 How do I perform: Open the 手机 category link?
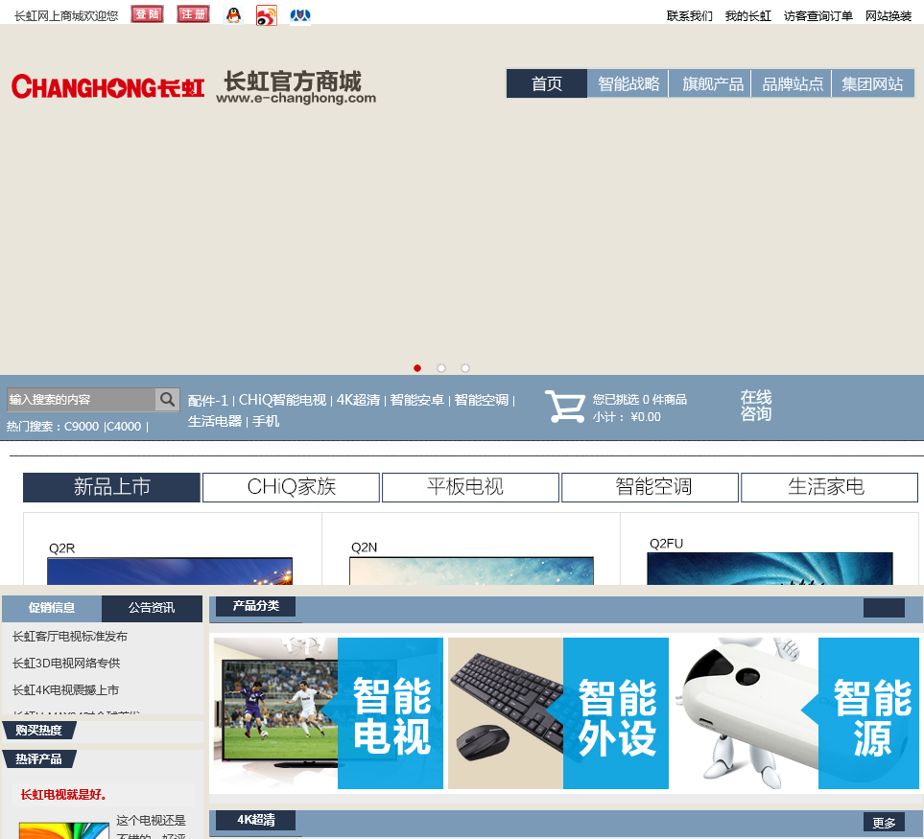point(266,421)
